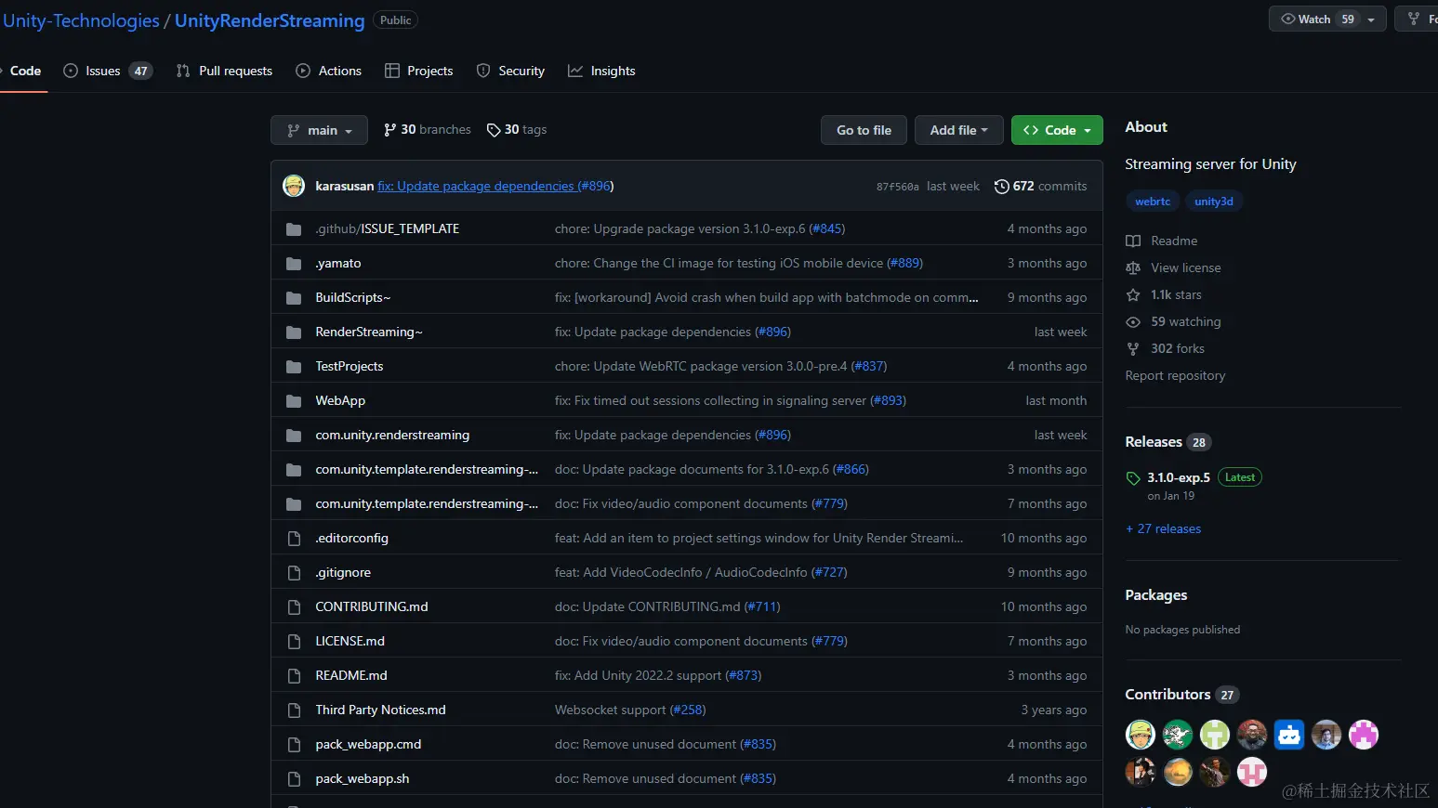The width and height of the screenshot is (1438, 808).
Task: Click the commit history clock icon
Action: tap(1001, 187)
